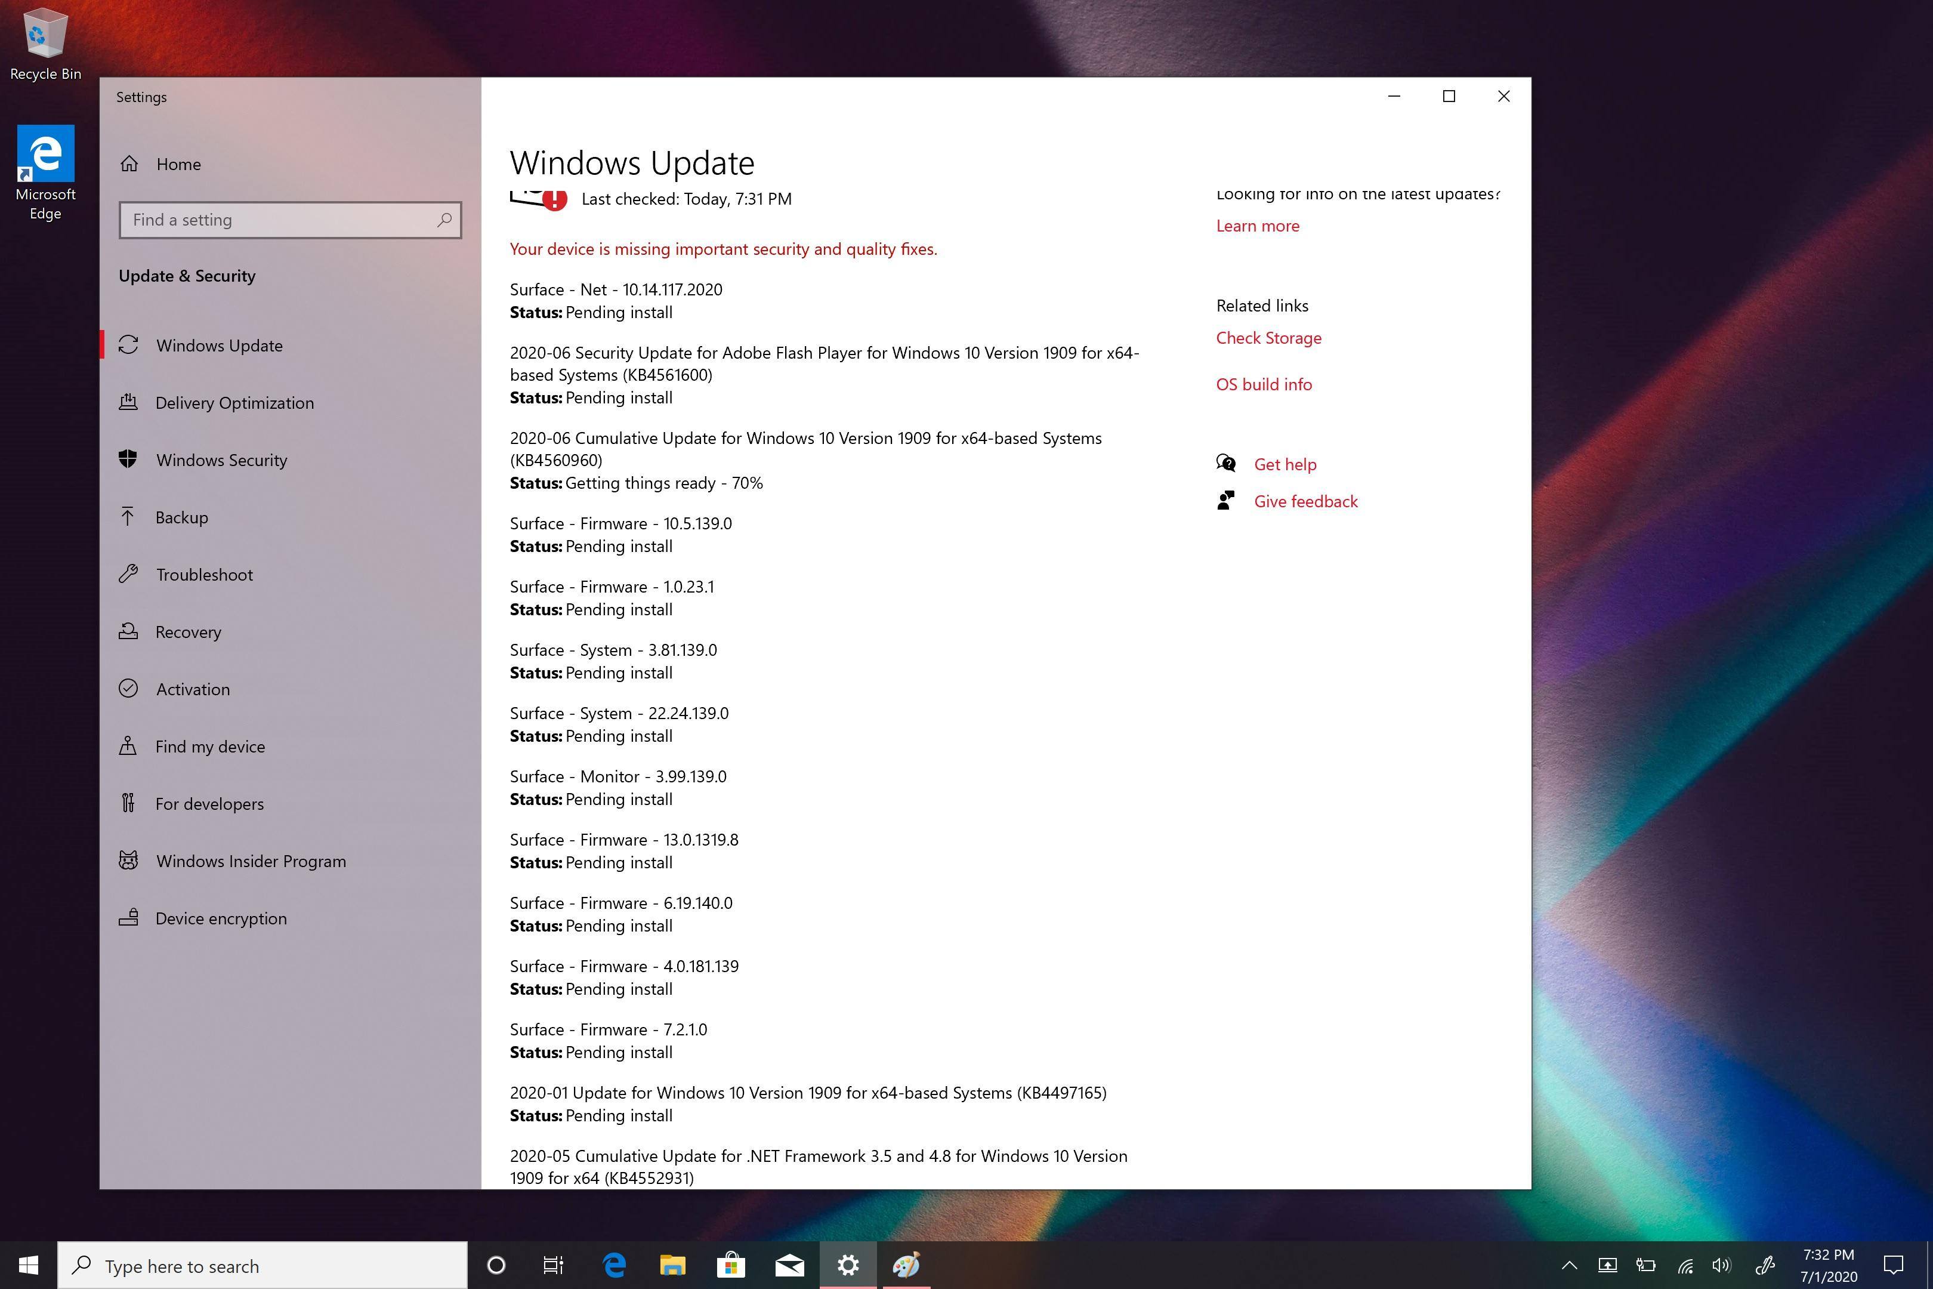This screenshot has height=1289, width=1933.
Task: Click the Learn more link
Action: click(1258, 226)
